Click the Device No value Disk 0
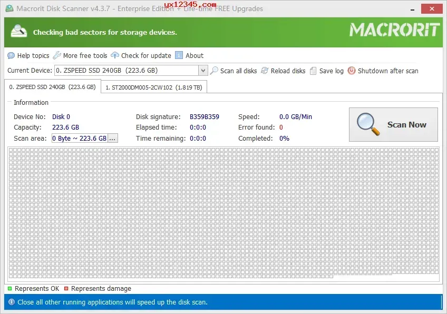Screen dimensions: 447x314 [x=61, y=117]
